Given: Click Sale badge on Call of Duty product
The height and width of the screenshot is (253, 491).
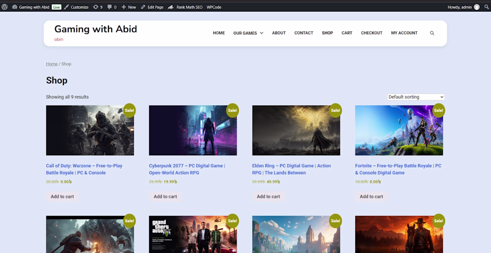Looking at the screenshot, I should [x=129, y=110].
